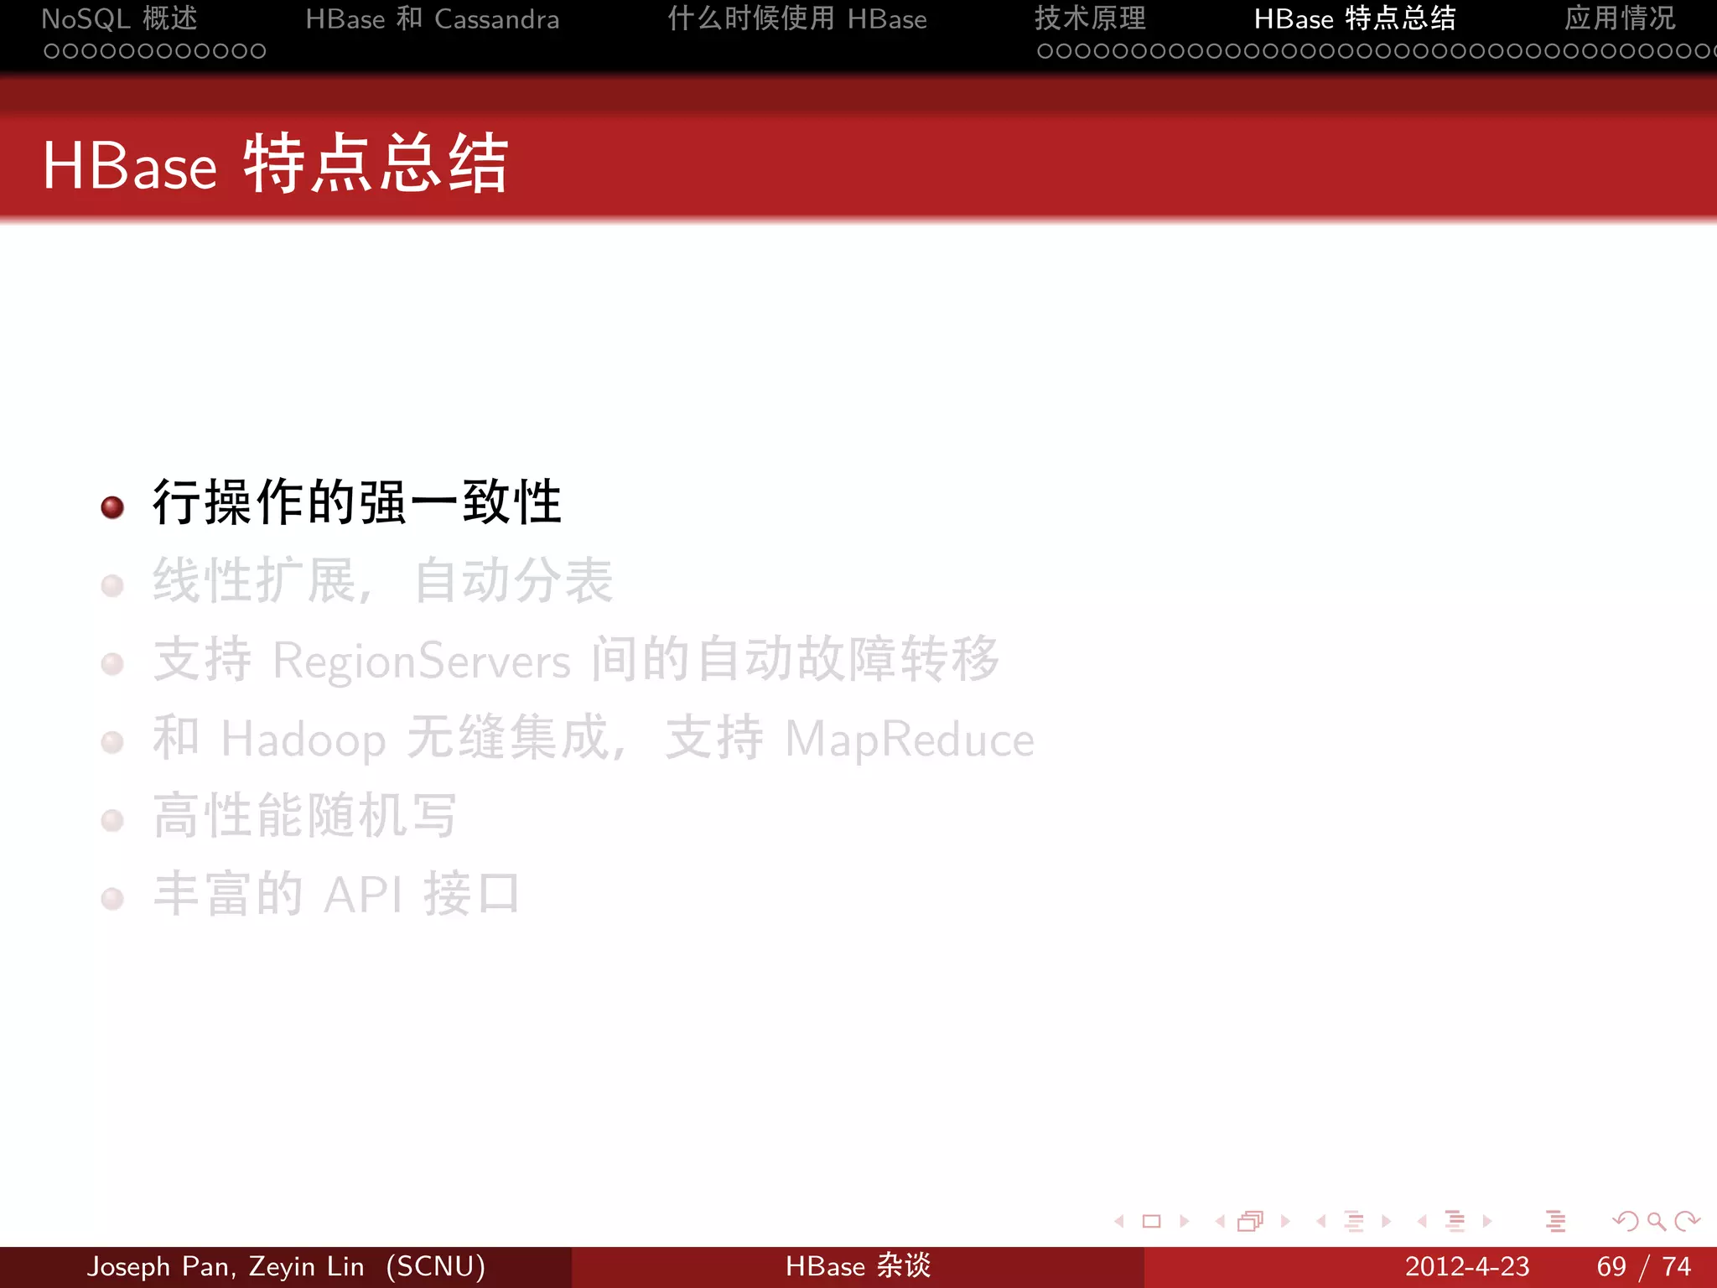Viewport: 1717px width, 1288px height.
Task: Click bullet about Hadoop 无缝集成 MapReduce
Action: click(x=594, y=738)
